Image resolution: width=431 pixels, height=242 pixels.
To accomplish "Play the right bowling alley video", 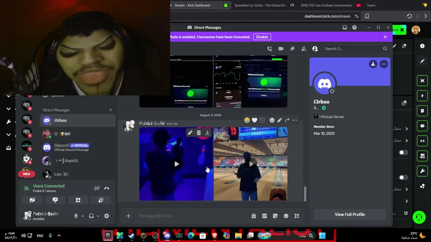I will (x=251, y=164).
